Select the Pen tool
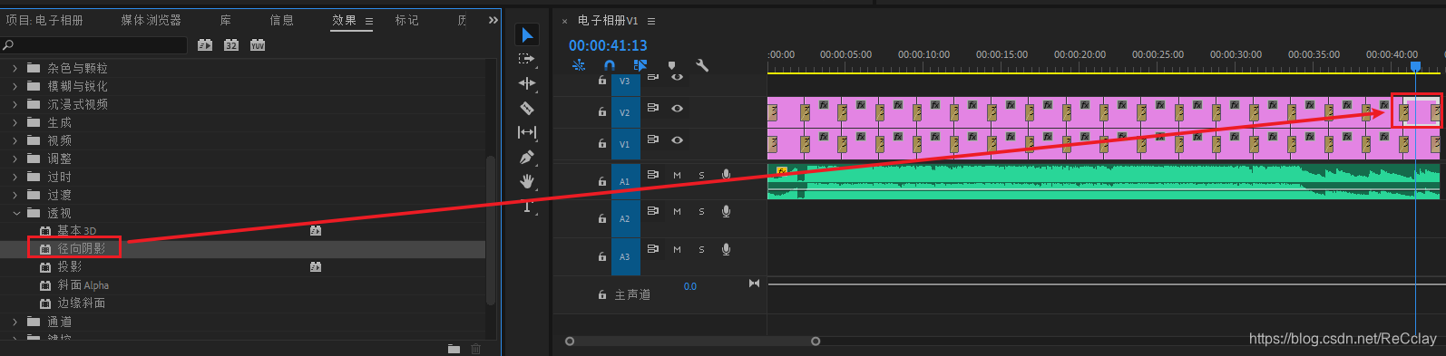Image resolution: width=1446 pixels, height=356 pixels. click(x=527, y=157)
